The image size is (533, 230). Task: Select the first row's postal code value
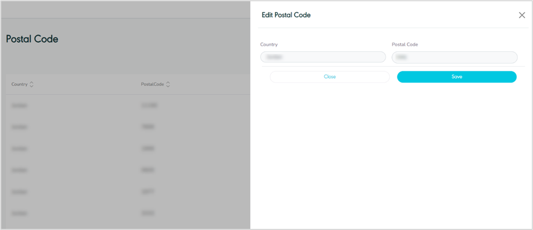click(149, 105)
